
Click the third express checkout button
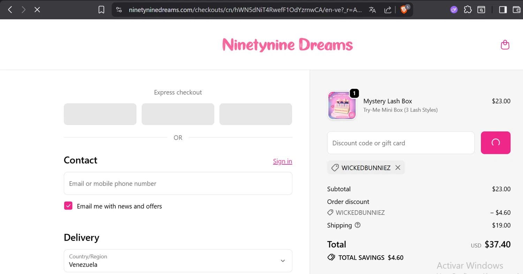coord(256,114)
